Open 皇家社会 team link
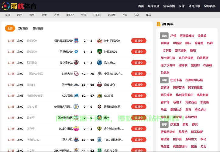Screen dimensions: 220x152 pyautogui.click(x=176, y=110)
